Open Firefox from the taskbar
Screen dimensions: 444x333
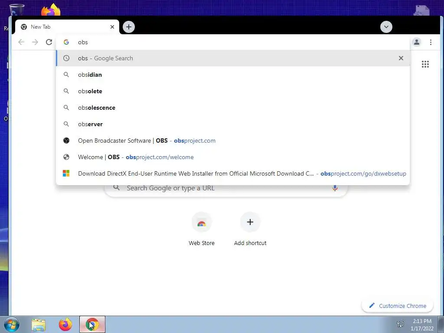(x=65, y=324)
